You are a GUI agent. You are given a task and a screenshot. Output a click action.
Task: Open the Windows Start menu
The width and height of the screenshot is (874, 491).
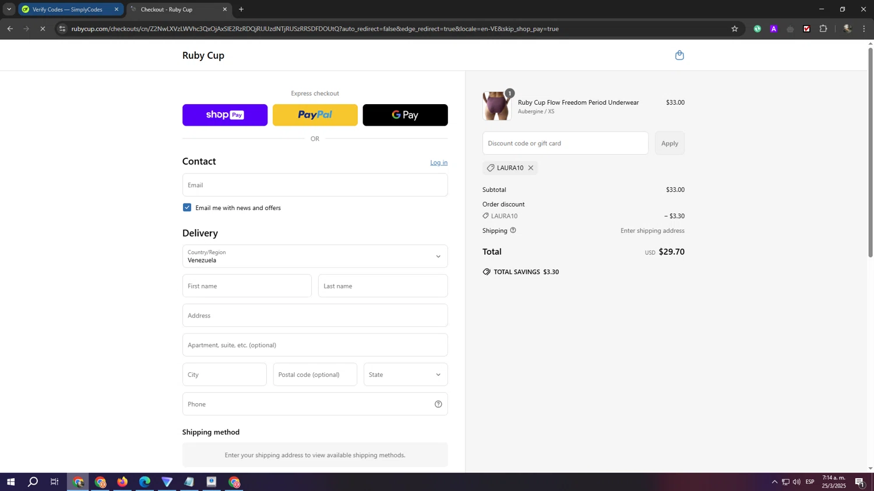point(10,482)
